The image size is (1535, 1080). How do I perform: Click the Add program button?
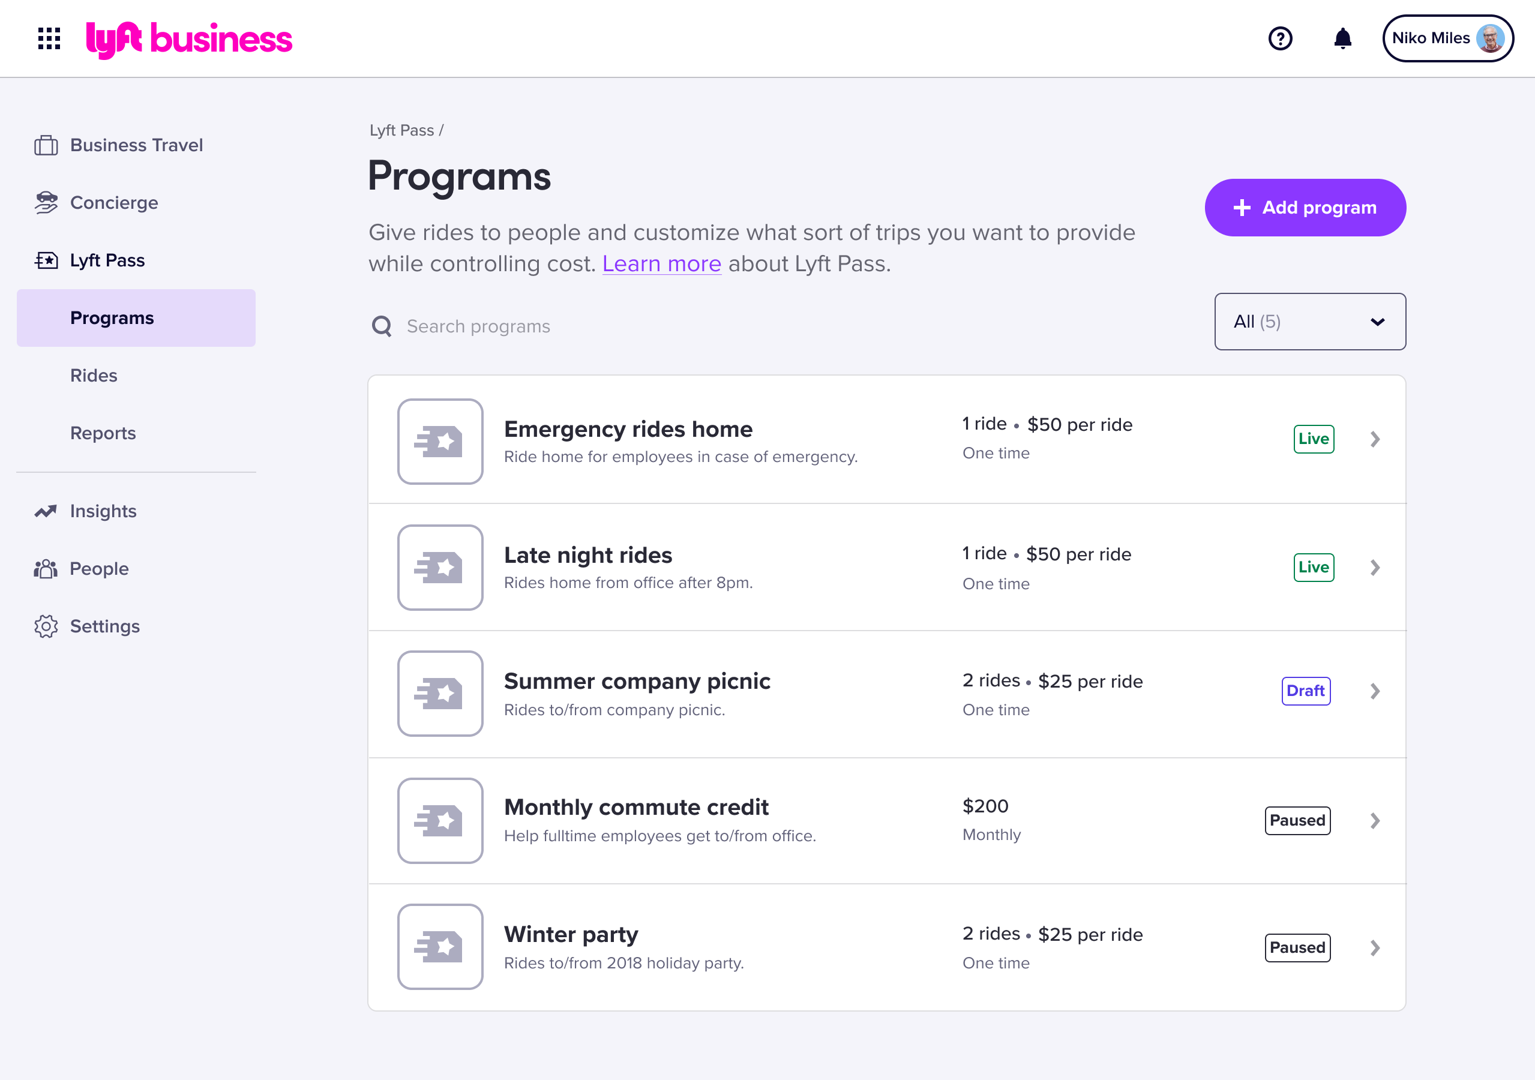point(1305,207)
